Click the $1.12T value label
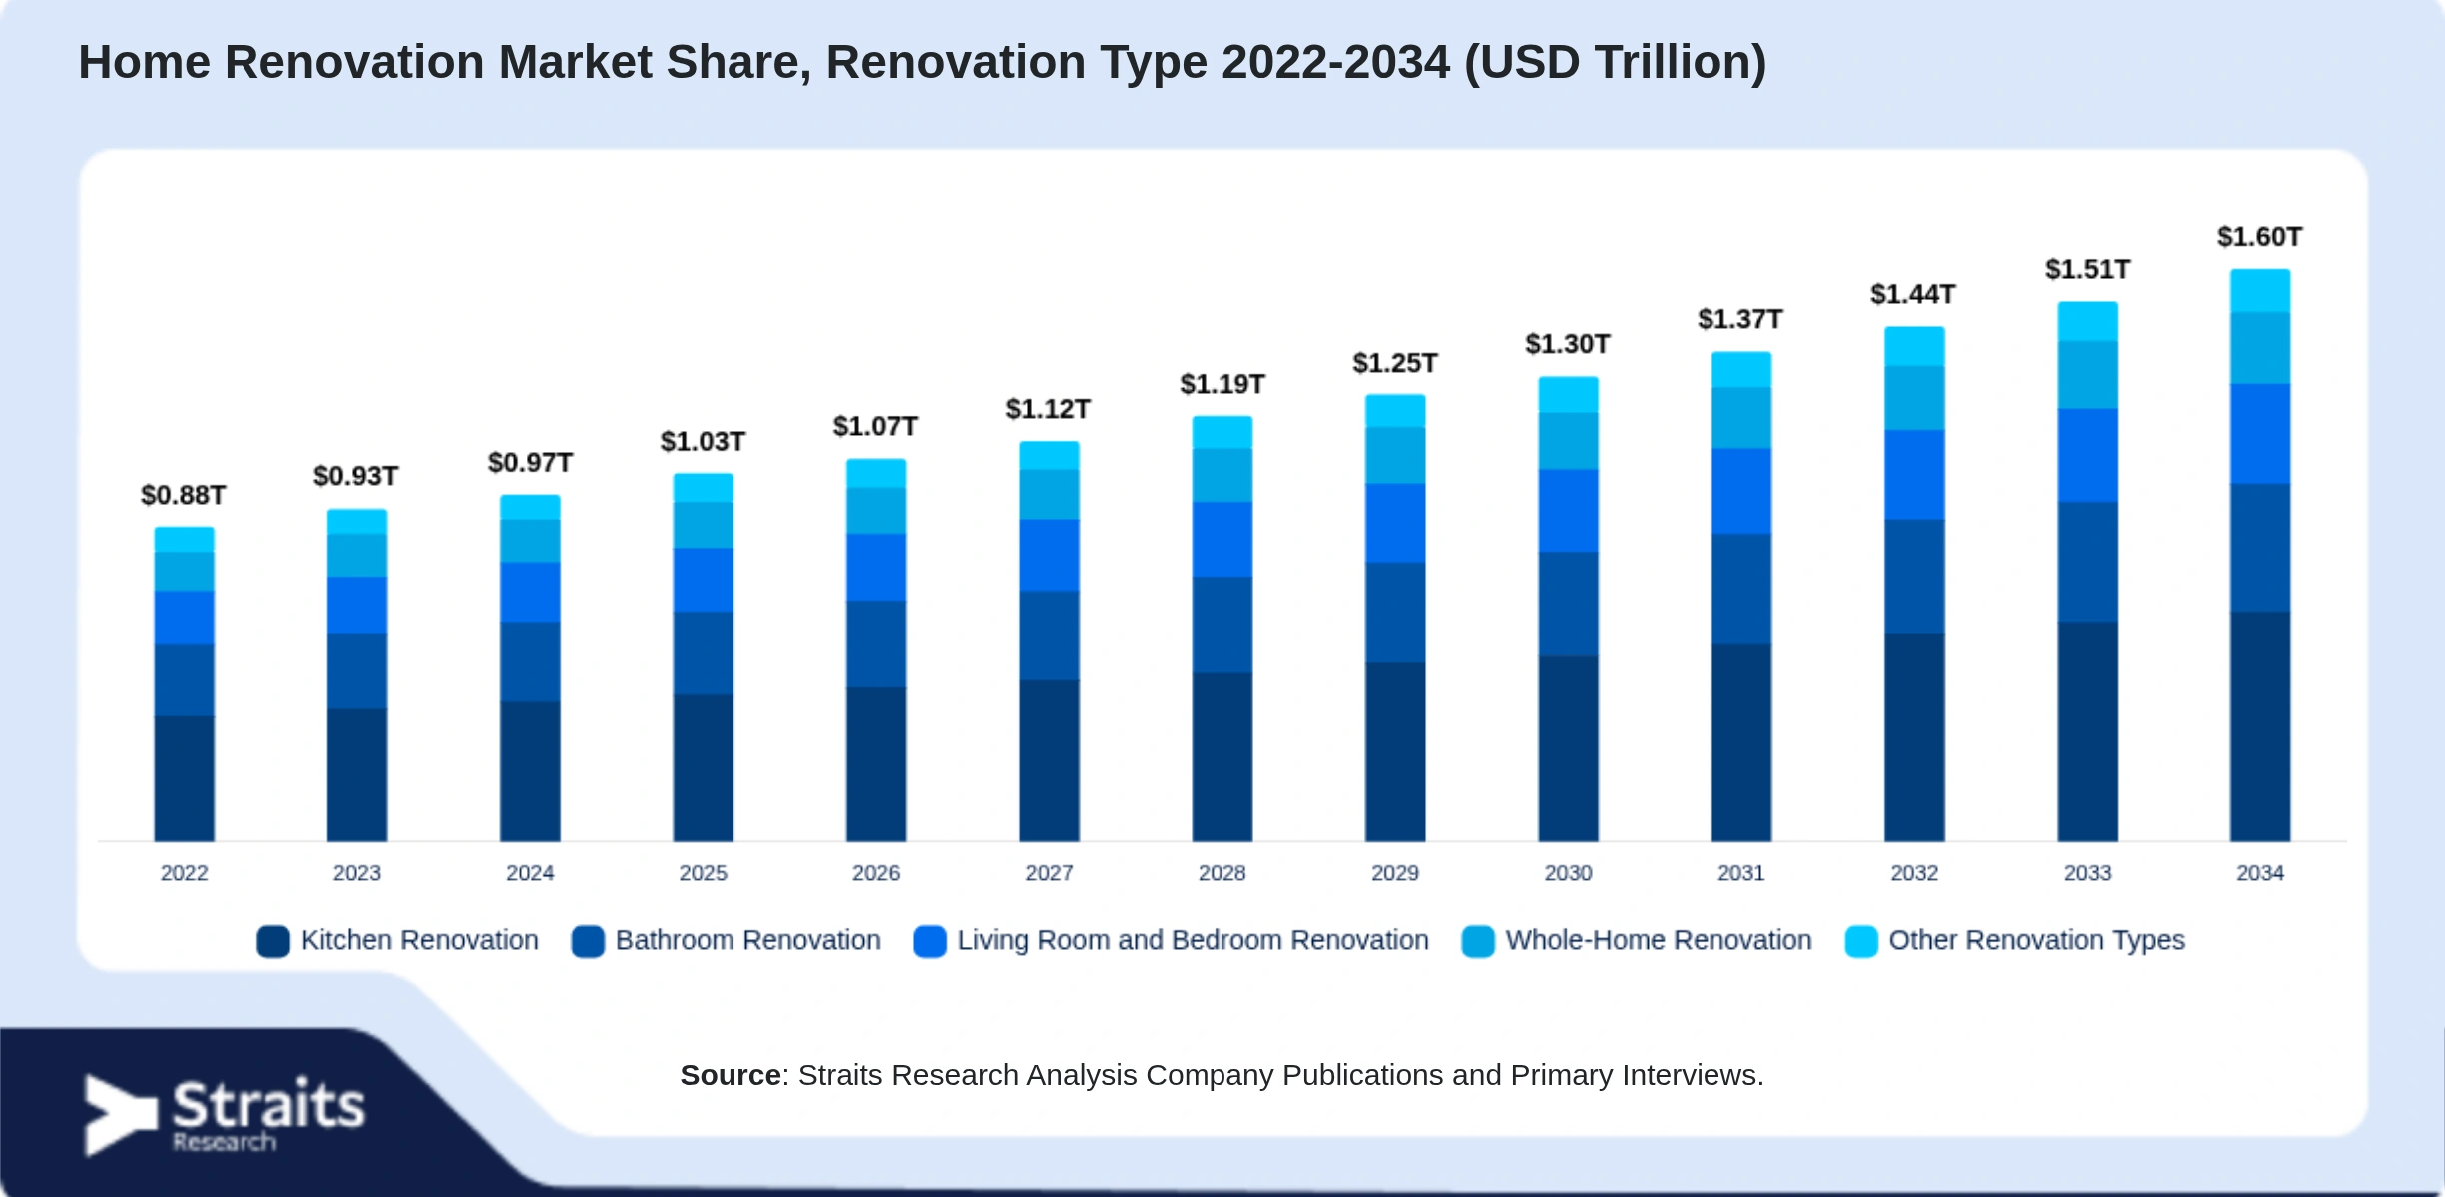 [1048, 409]
